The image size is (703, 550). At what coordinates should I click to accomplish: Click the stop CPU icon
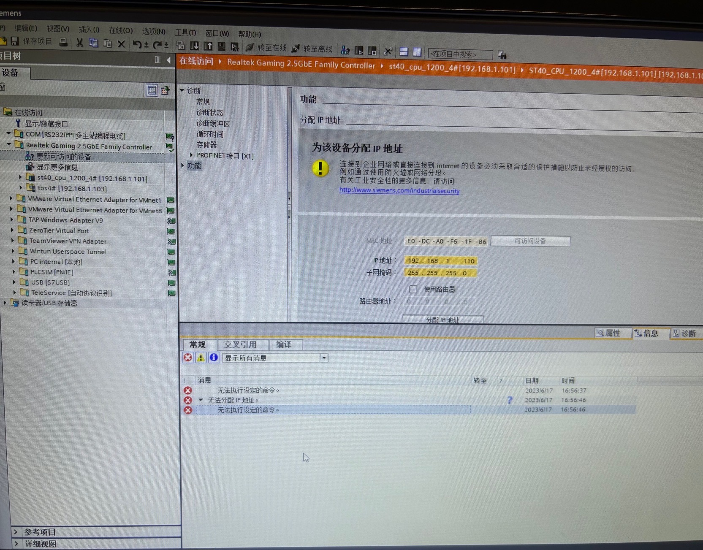click(x=372, y=51)
